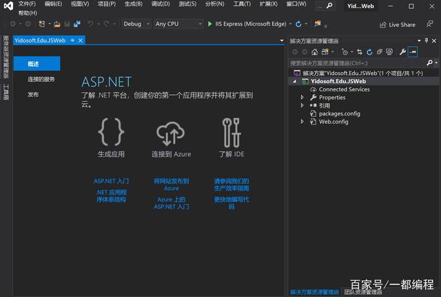Open the 工具(T) menu
The width and height of the screenshot is (441, 297).
click(x=242, y=4)
